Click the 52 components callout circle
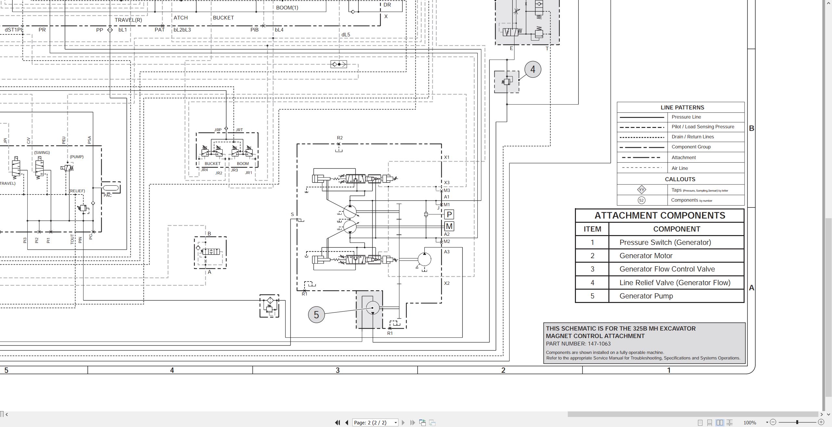 pos(641,200)
